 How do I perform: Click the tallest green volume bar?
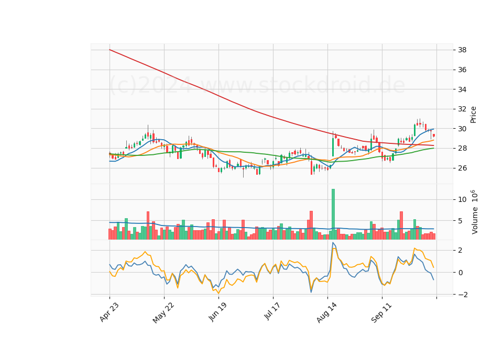click(x=333, y=215)
